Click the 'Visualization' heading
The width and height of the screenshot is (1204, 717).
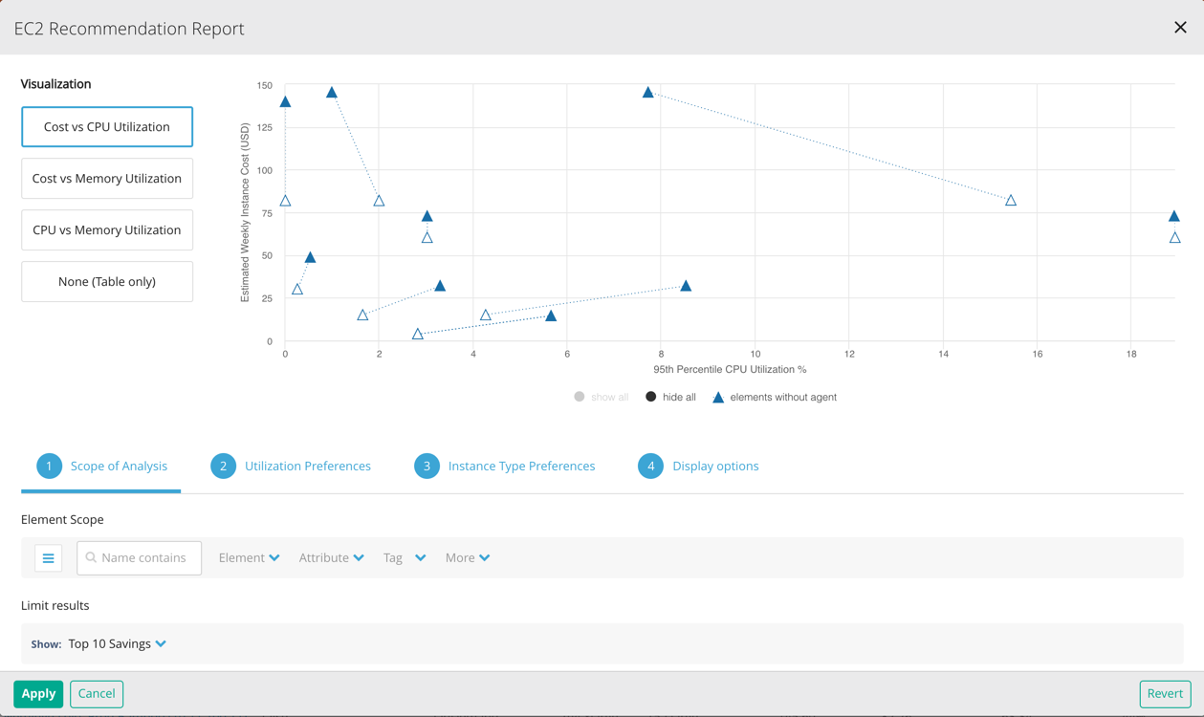tap(56, 84)
